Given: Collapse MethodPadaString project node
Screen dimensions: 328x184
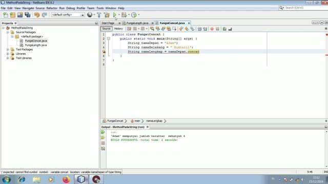Looking at the screenshot, I should click(x=3, y=28).
